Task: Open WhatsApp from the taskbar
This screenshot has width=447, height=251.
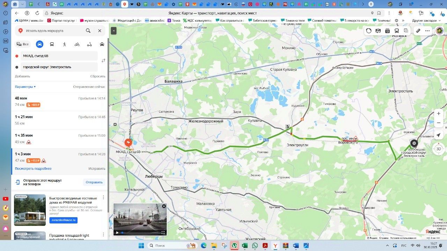Action: point(255,245)
